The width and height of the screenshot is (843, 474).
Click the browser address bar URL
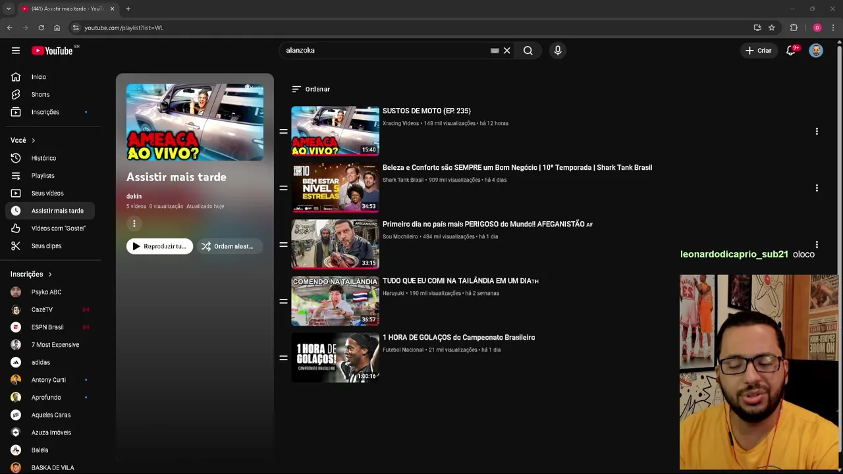(124, 28)
